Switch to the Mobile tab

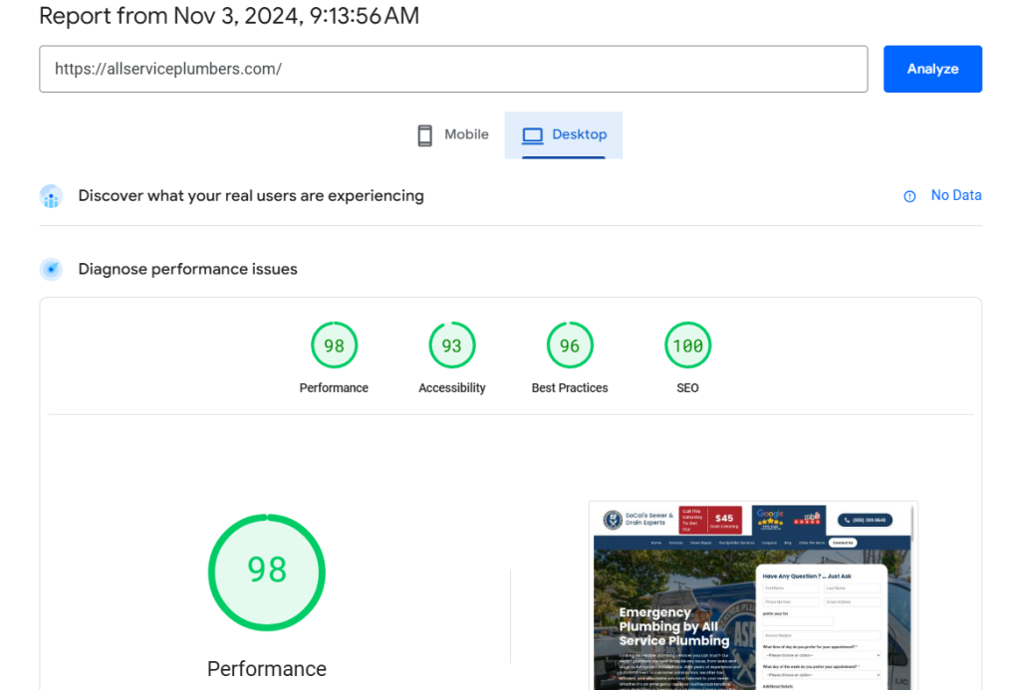[452, 134]
